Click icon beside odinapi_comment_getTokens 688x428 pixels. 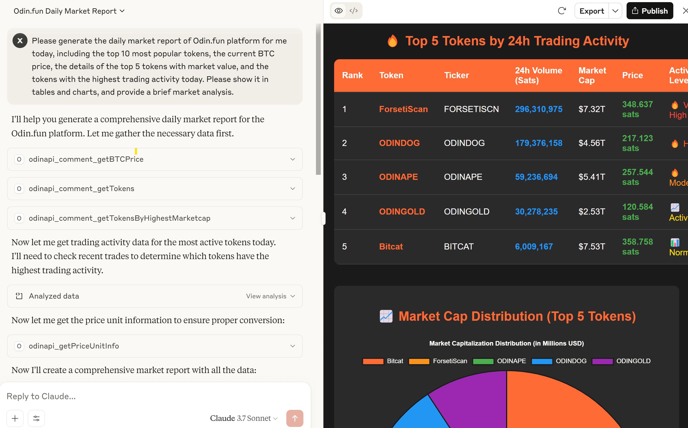19,189
